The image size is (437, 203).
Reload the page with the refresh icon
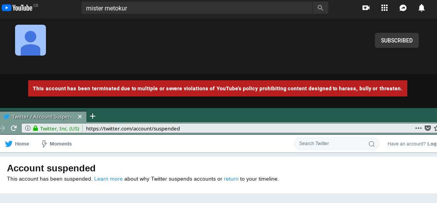[x=14, y=128]
